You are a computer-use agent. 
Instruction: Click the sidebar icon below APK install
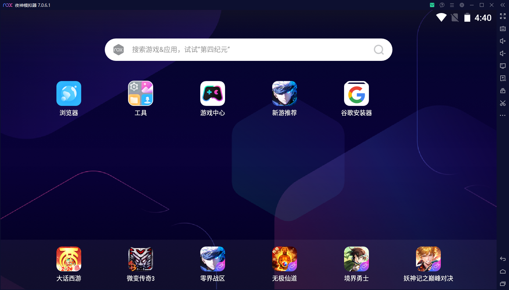point(503,91)
